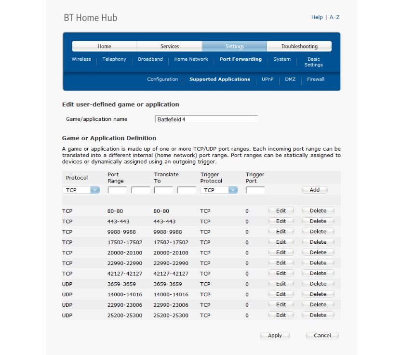Switch to the Services tab

[x=170, y=46]
